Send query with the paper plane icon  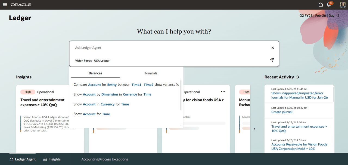(x=272, y=60)
